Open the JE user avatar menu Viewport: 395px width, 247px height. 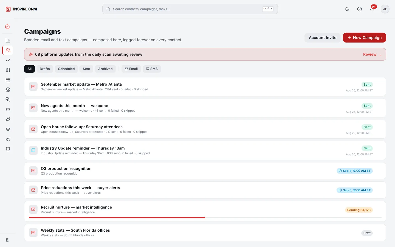click(x=385, y=9)
